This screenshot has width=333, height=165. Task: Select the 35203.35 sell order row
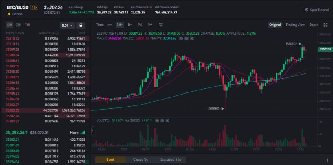coord(45,110)
